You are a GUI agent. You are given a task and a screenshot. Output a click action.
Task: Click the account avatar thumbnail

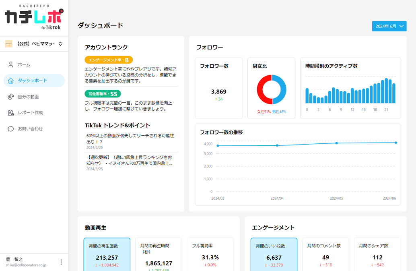pyautogui.click(x=8, y=44)
